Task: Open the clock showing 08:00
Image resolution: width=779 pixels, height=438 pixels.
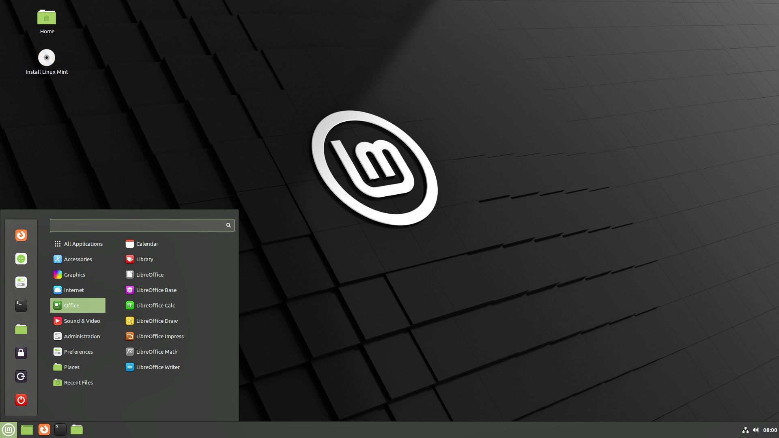Action: point(769,429)
